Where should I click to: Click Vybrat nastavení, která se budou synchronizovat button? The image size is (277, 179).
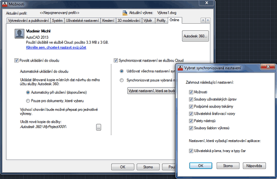[x=152, y=91]
